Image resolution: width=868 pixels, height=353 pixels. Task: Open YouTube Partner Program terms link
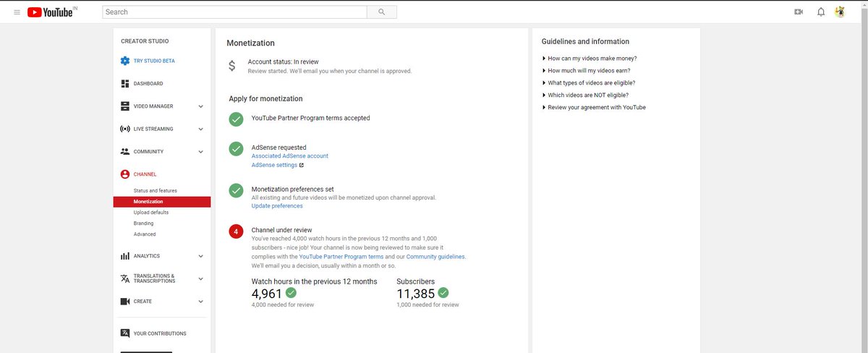(341, 257)
